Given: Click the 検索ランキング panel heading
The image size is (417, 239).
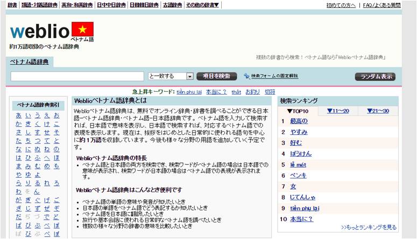Looking at the screenshot, I should [299, 101].
